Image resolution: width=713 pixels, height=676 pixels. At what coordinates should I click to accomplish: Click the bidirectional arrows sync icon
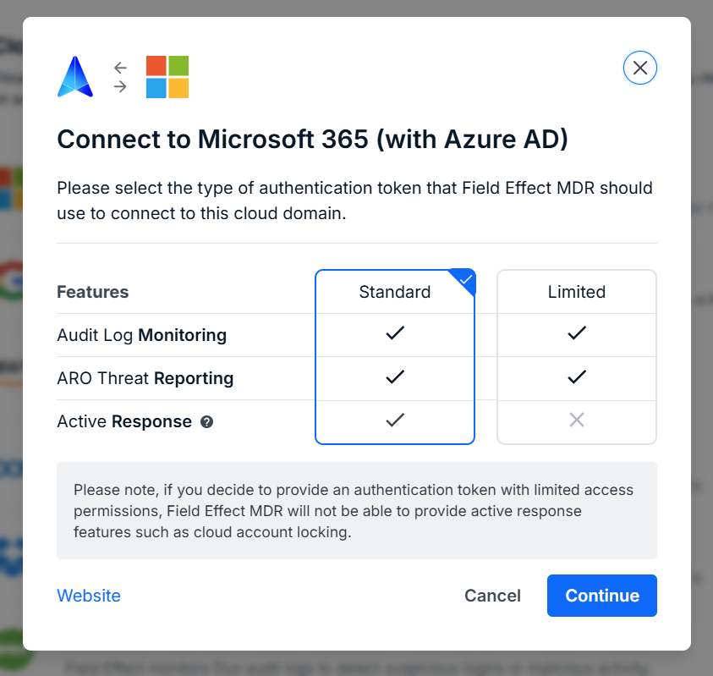click(x=120, y=77)
